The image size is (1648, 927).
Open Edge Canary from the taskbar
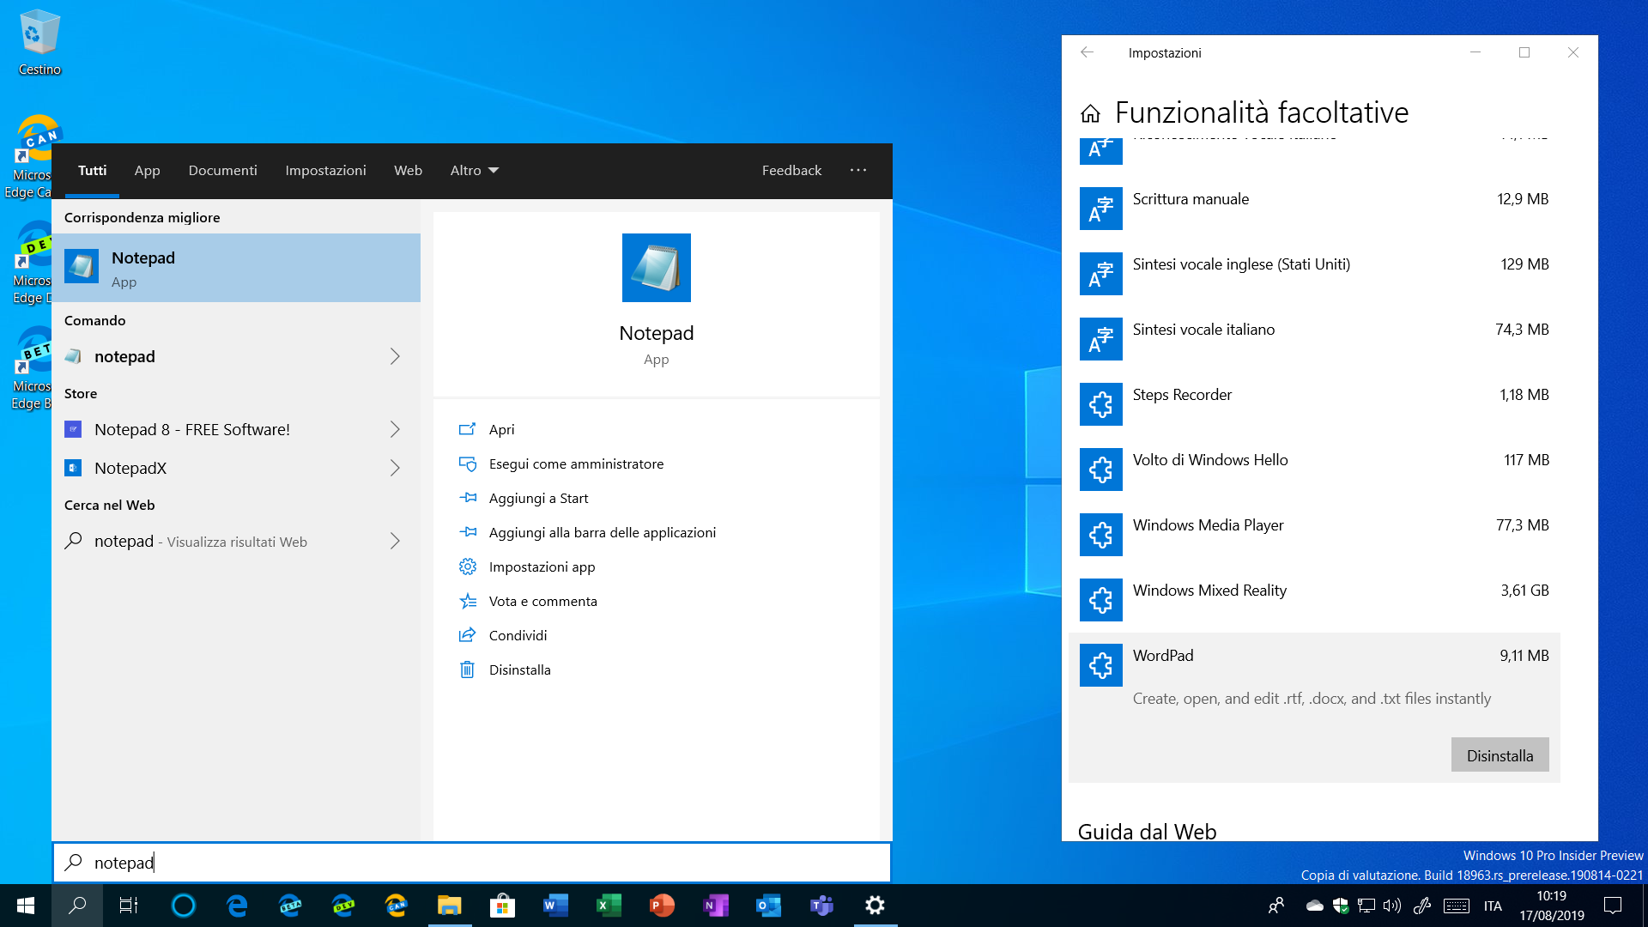(x=397, y=906)
